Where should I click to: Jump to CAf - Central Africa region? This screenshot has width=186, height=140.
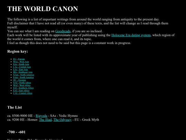tap(22, 93)
